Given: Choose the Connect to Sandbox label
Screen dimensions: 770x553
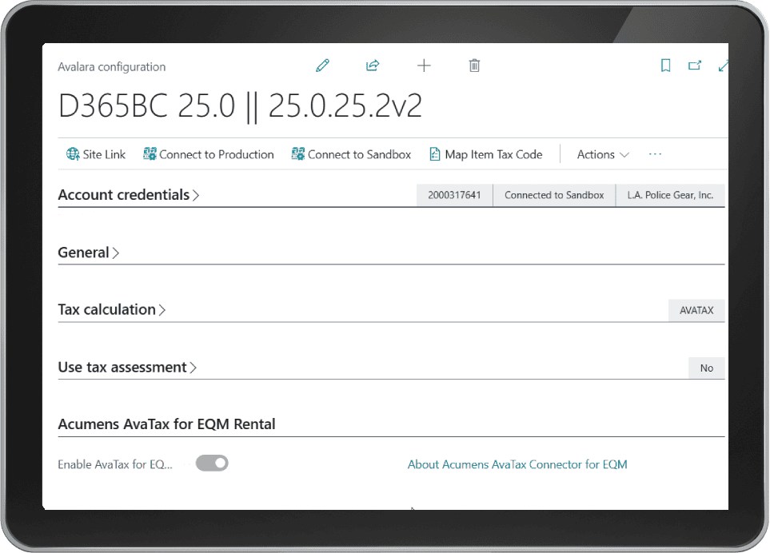Looking at the screenshot, I should 360,154.
